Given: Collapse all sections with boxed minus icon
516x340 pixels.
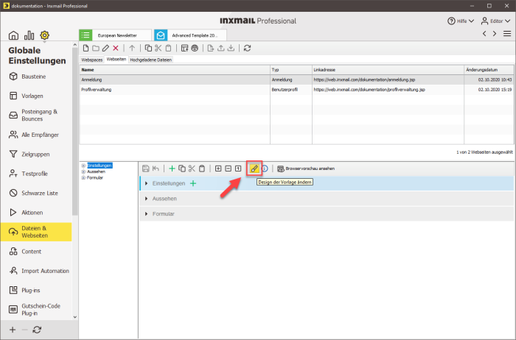Looking at the screenshot, I should [x=228, y=169].
